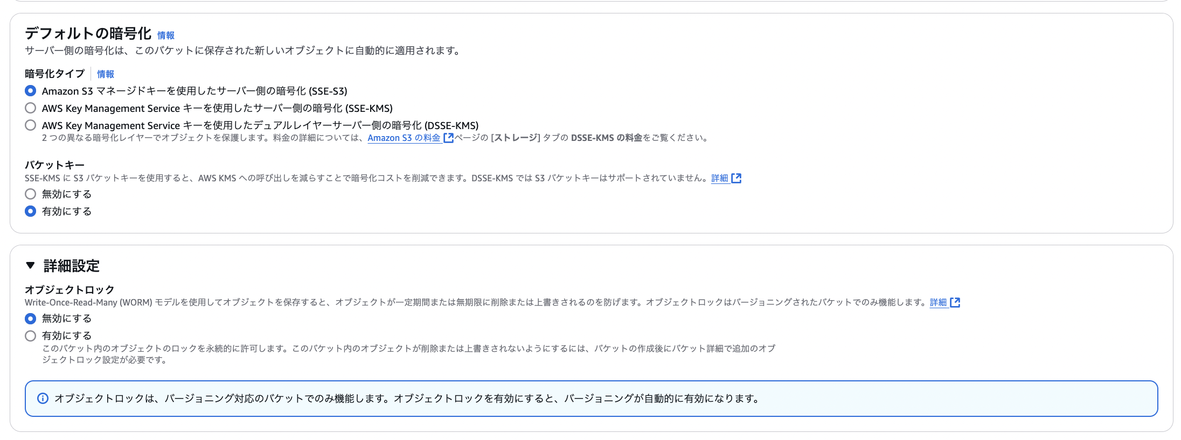The width and height of the screenshot is (1181, 440).
Task: Click the バケットキー label
Action: [54, 165]
